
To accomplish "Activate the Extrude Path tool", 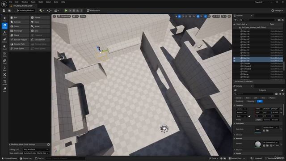I will [x=40, y=40].
